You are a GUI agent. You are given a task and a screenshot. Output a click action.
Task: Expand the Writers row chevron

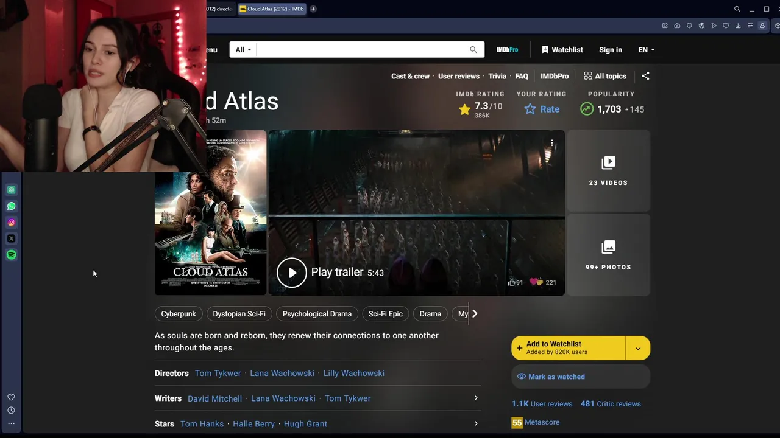click(476, 398)
